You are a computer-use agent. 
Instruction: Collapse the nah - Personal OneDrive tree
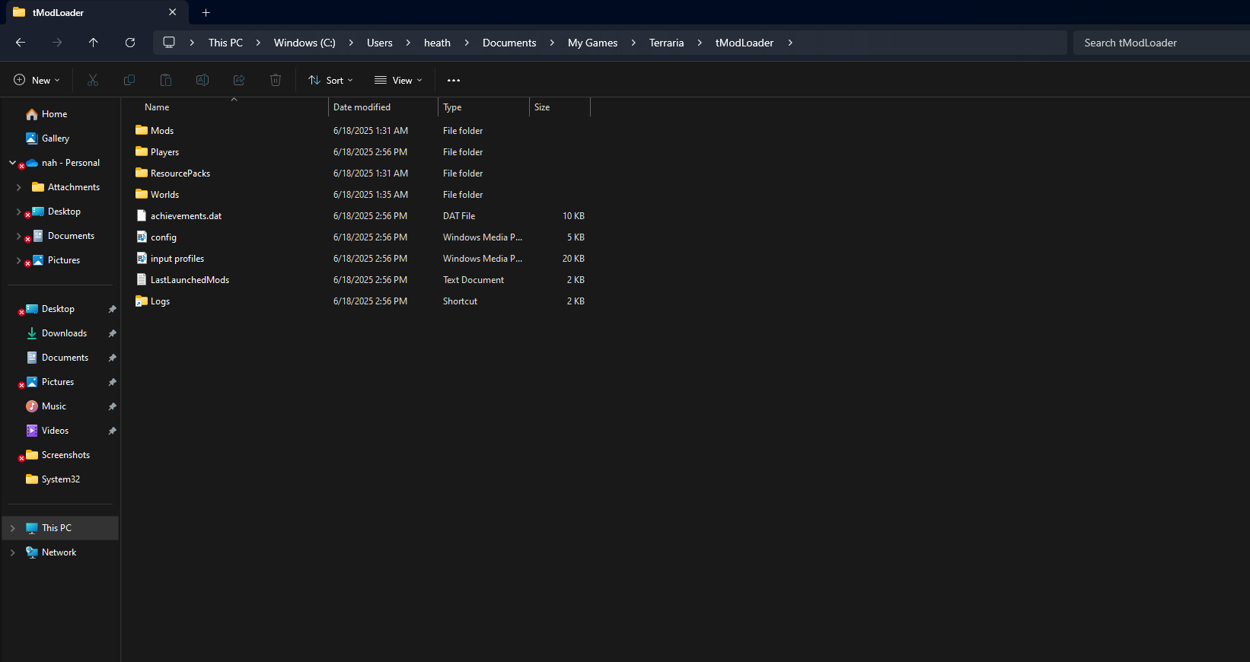(12, 163)
